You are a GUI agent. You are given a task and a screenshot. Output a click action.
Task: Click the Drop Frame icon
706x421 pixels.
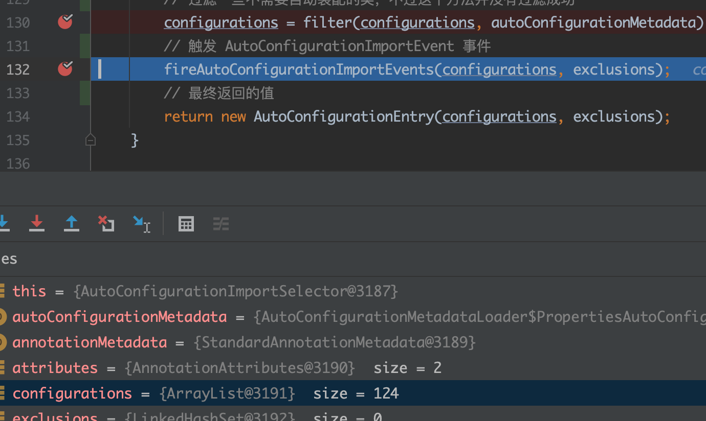(106, 224)
